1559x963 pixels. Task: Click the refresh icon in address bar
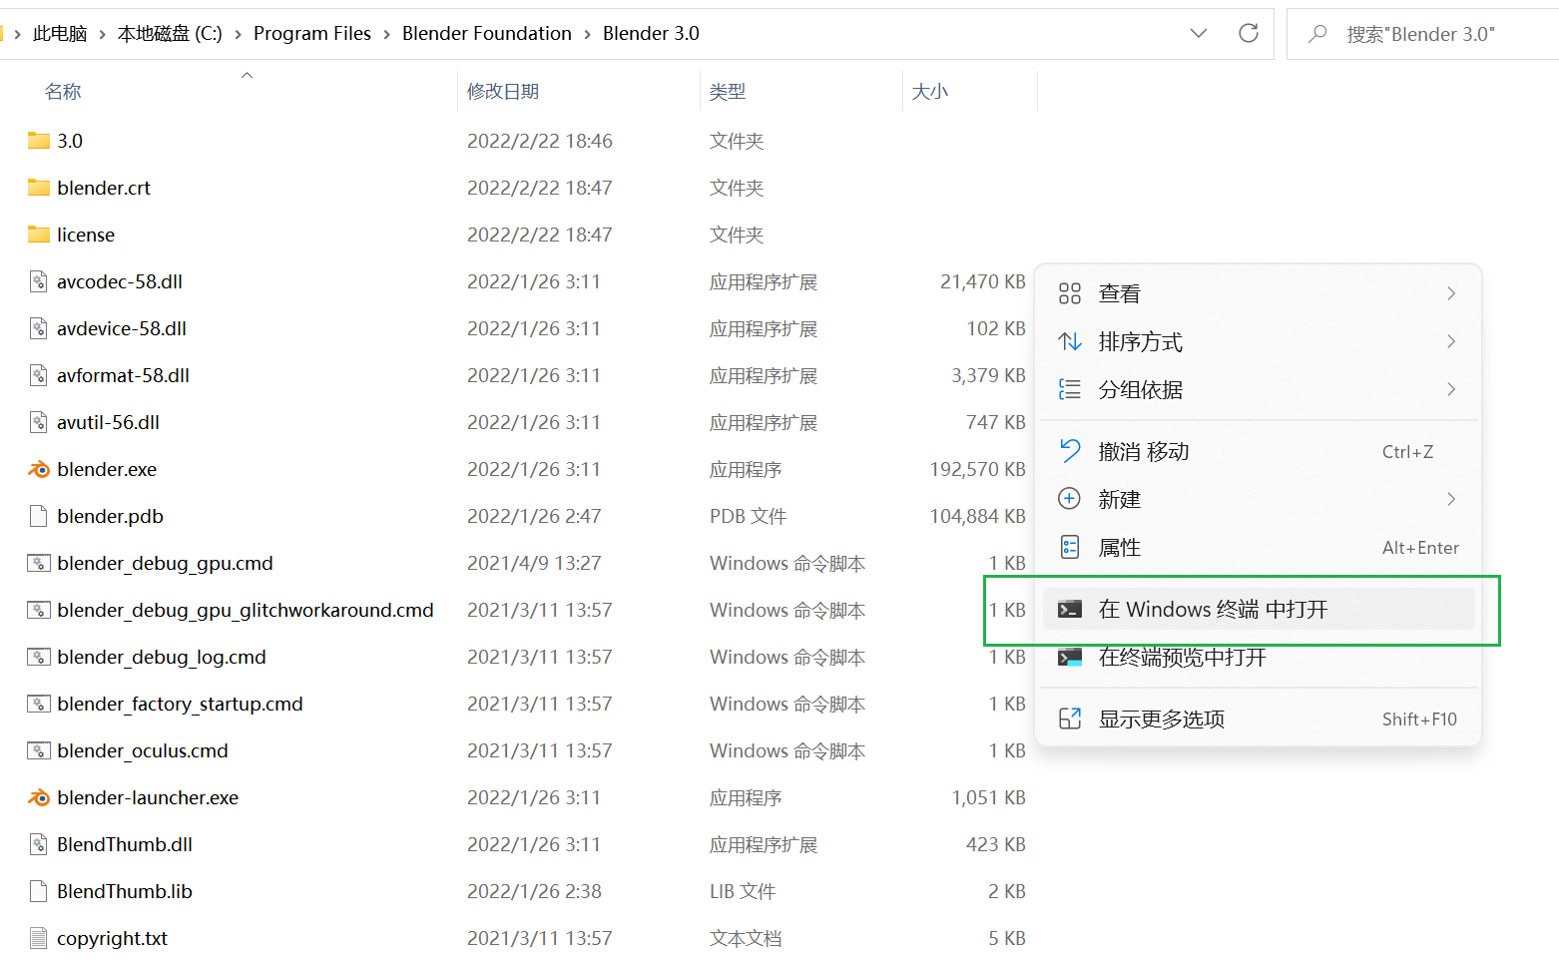point(1248,33)
